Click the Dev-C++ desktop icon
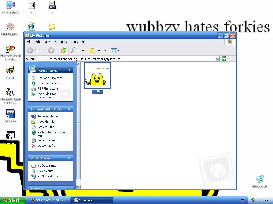 [x=10, y=116]
